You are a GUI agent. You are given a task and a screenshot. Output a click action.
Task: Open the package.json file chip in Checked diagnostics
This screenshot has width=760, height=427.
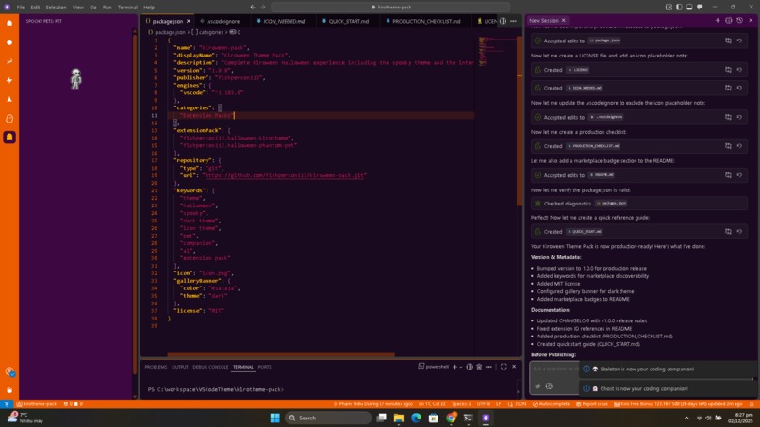pos(611,204)
